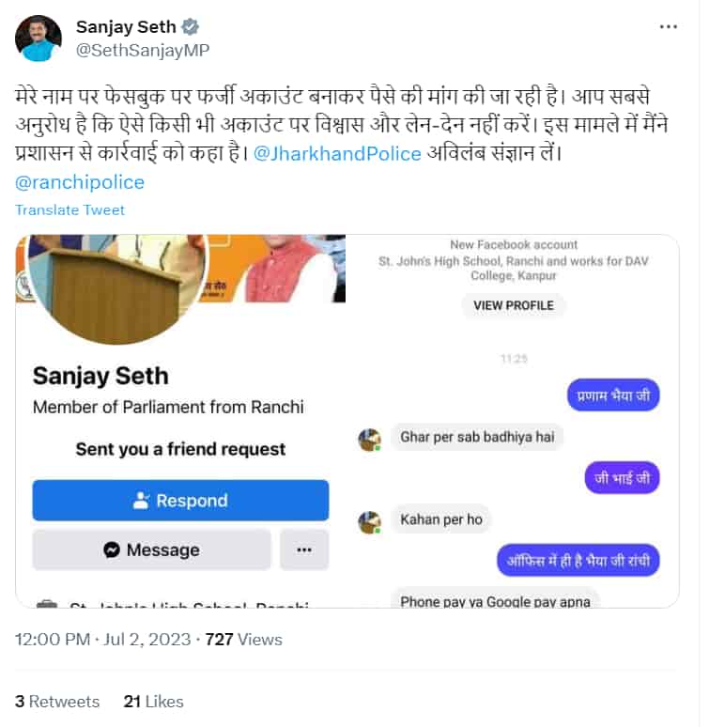Click the Sanjay Seth display name in tweet header
Image resolution: width=709 pixels, height=727 pixels.
126,27
